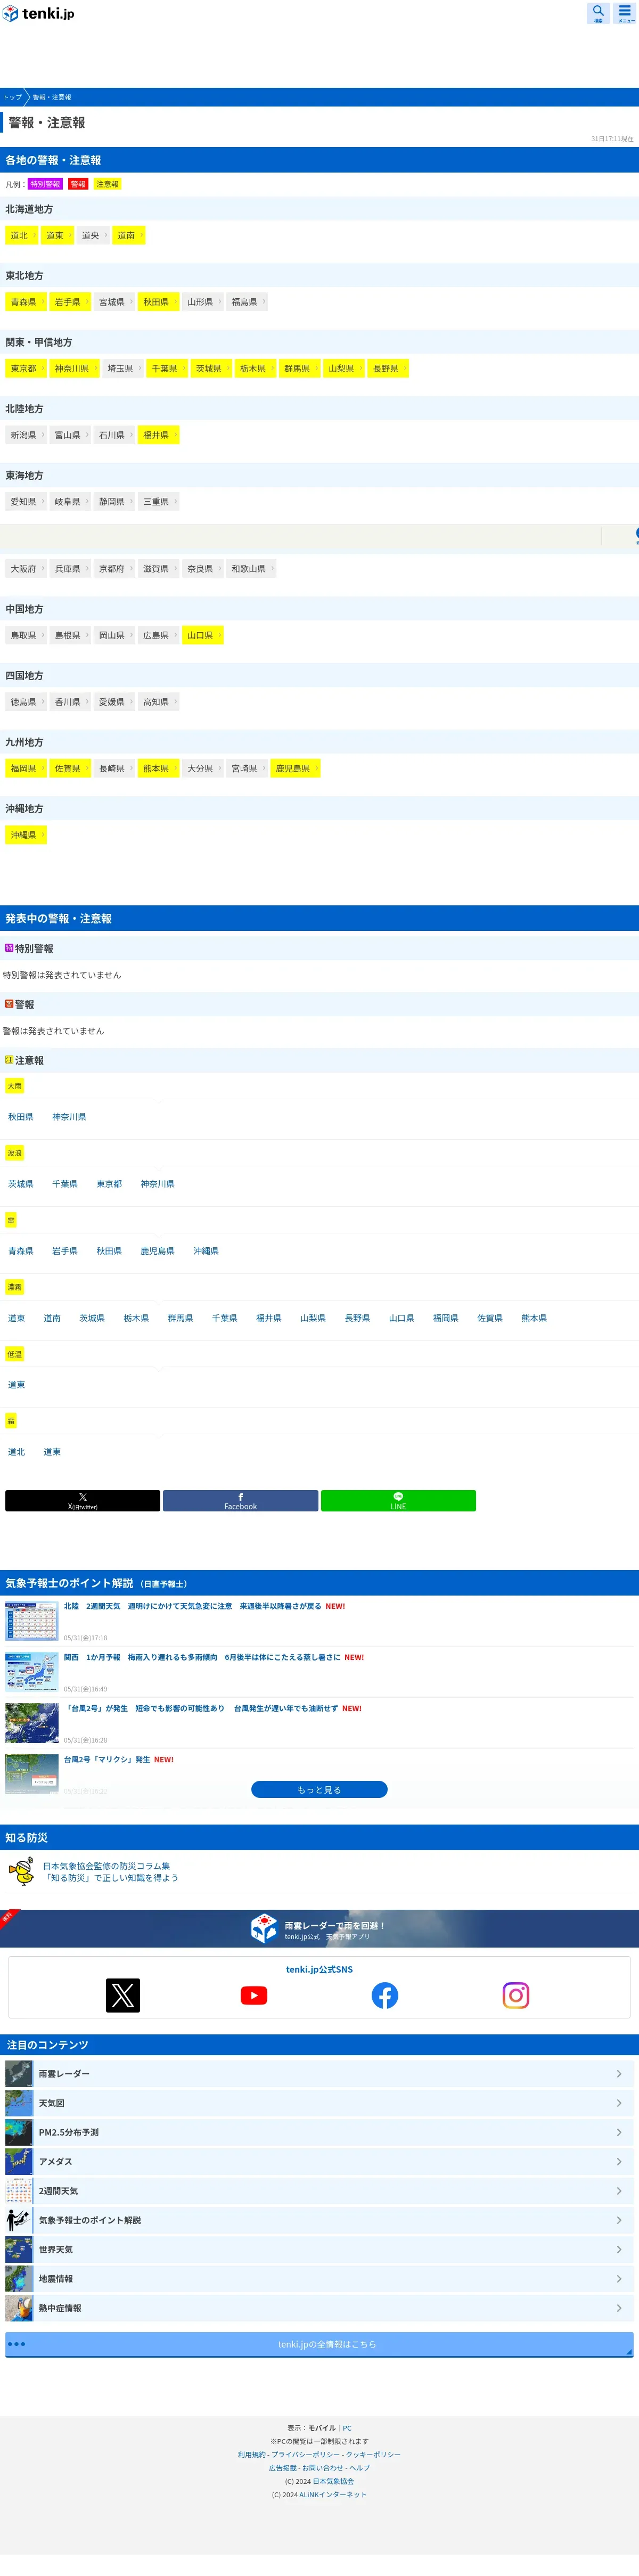Open 岩手県 under 雷 advisory
This screenshot has height=2576, width=639.
[x=65, y=1251]
